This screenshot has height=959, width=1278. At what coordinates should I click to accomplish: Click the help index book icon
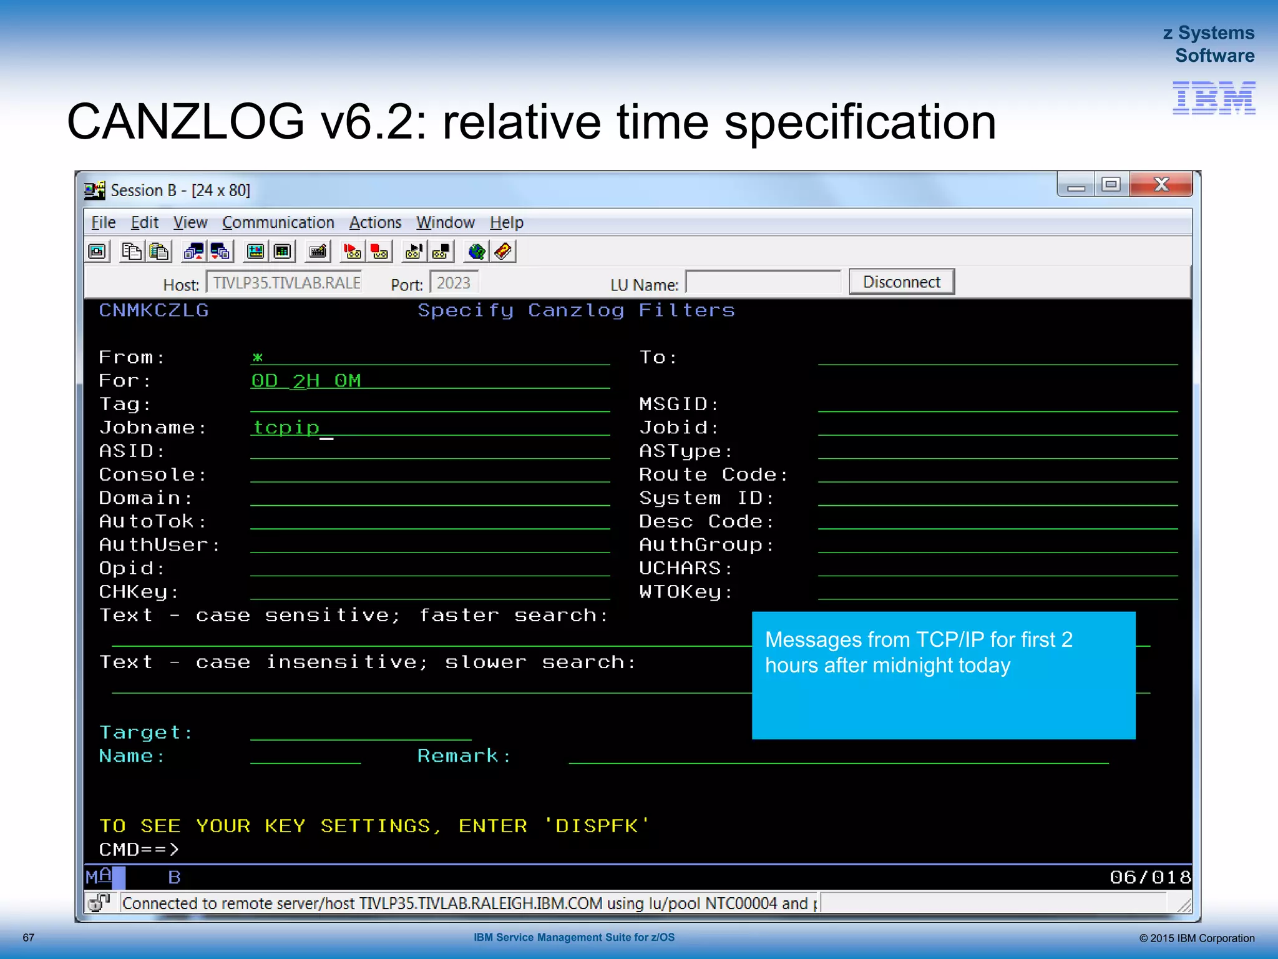pos(504,252)
